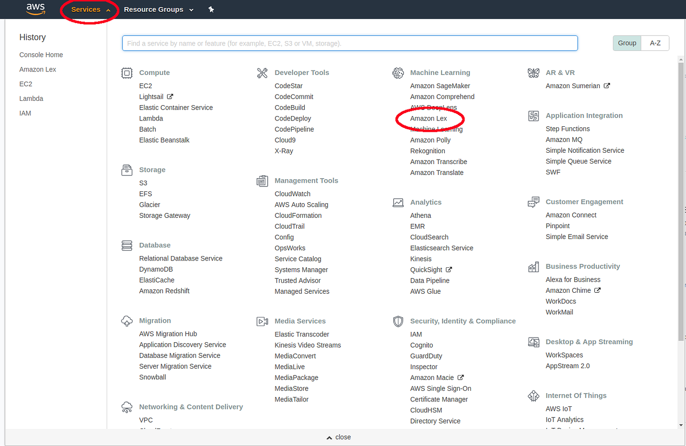The height and width of the screenshot is (446, 686).
Task: Click the pin icon in top bar
Action: coord(211,9)
